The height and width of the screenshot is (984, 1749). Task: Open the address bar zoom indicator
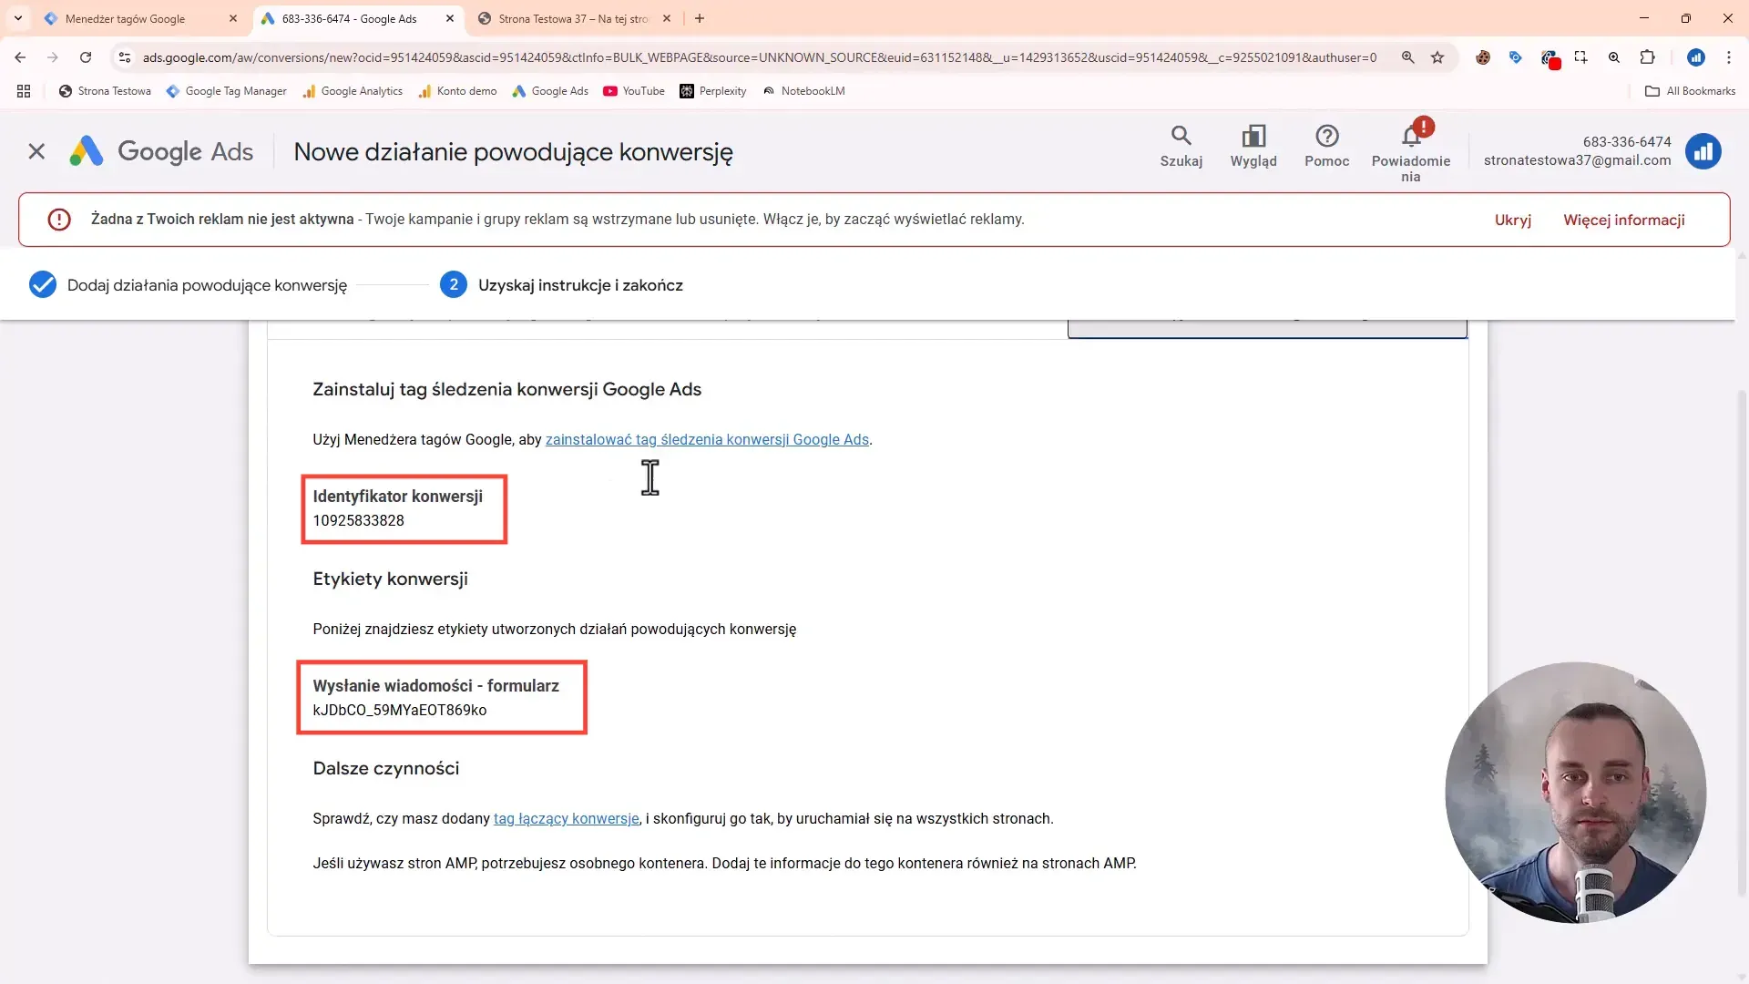point(1408,57)
